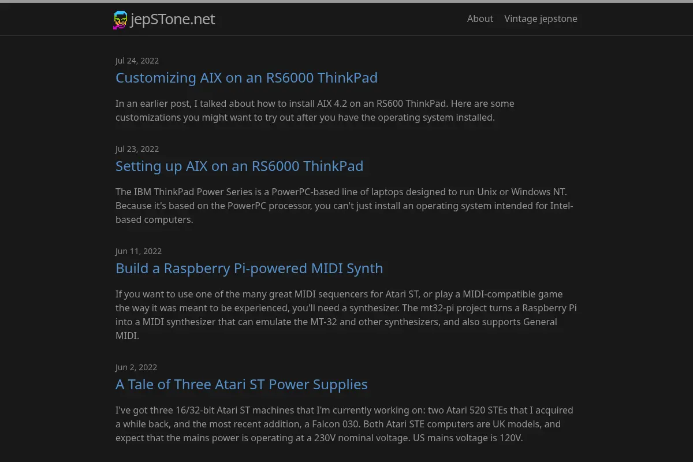Click the pixel-art skull logo icon

point(120,20)
